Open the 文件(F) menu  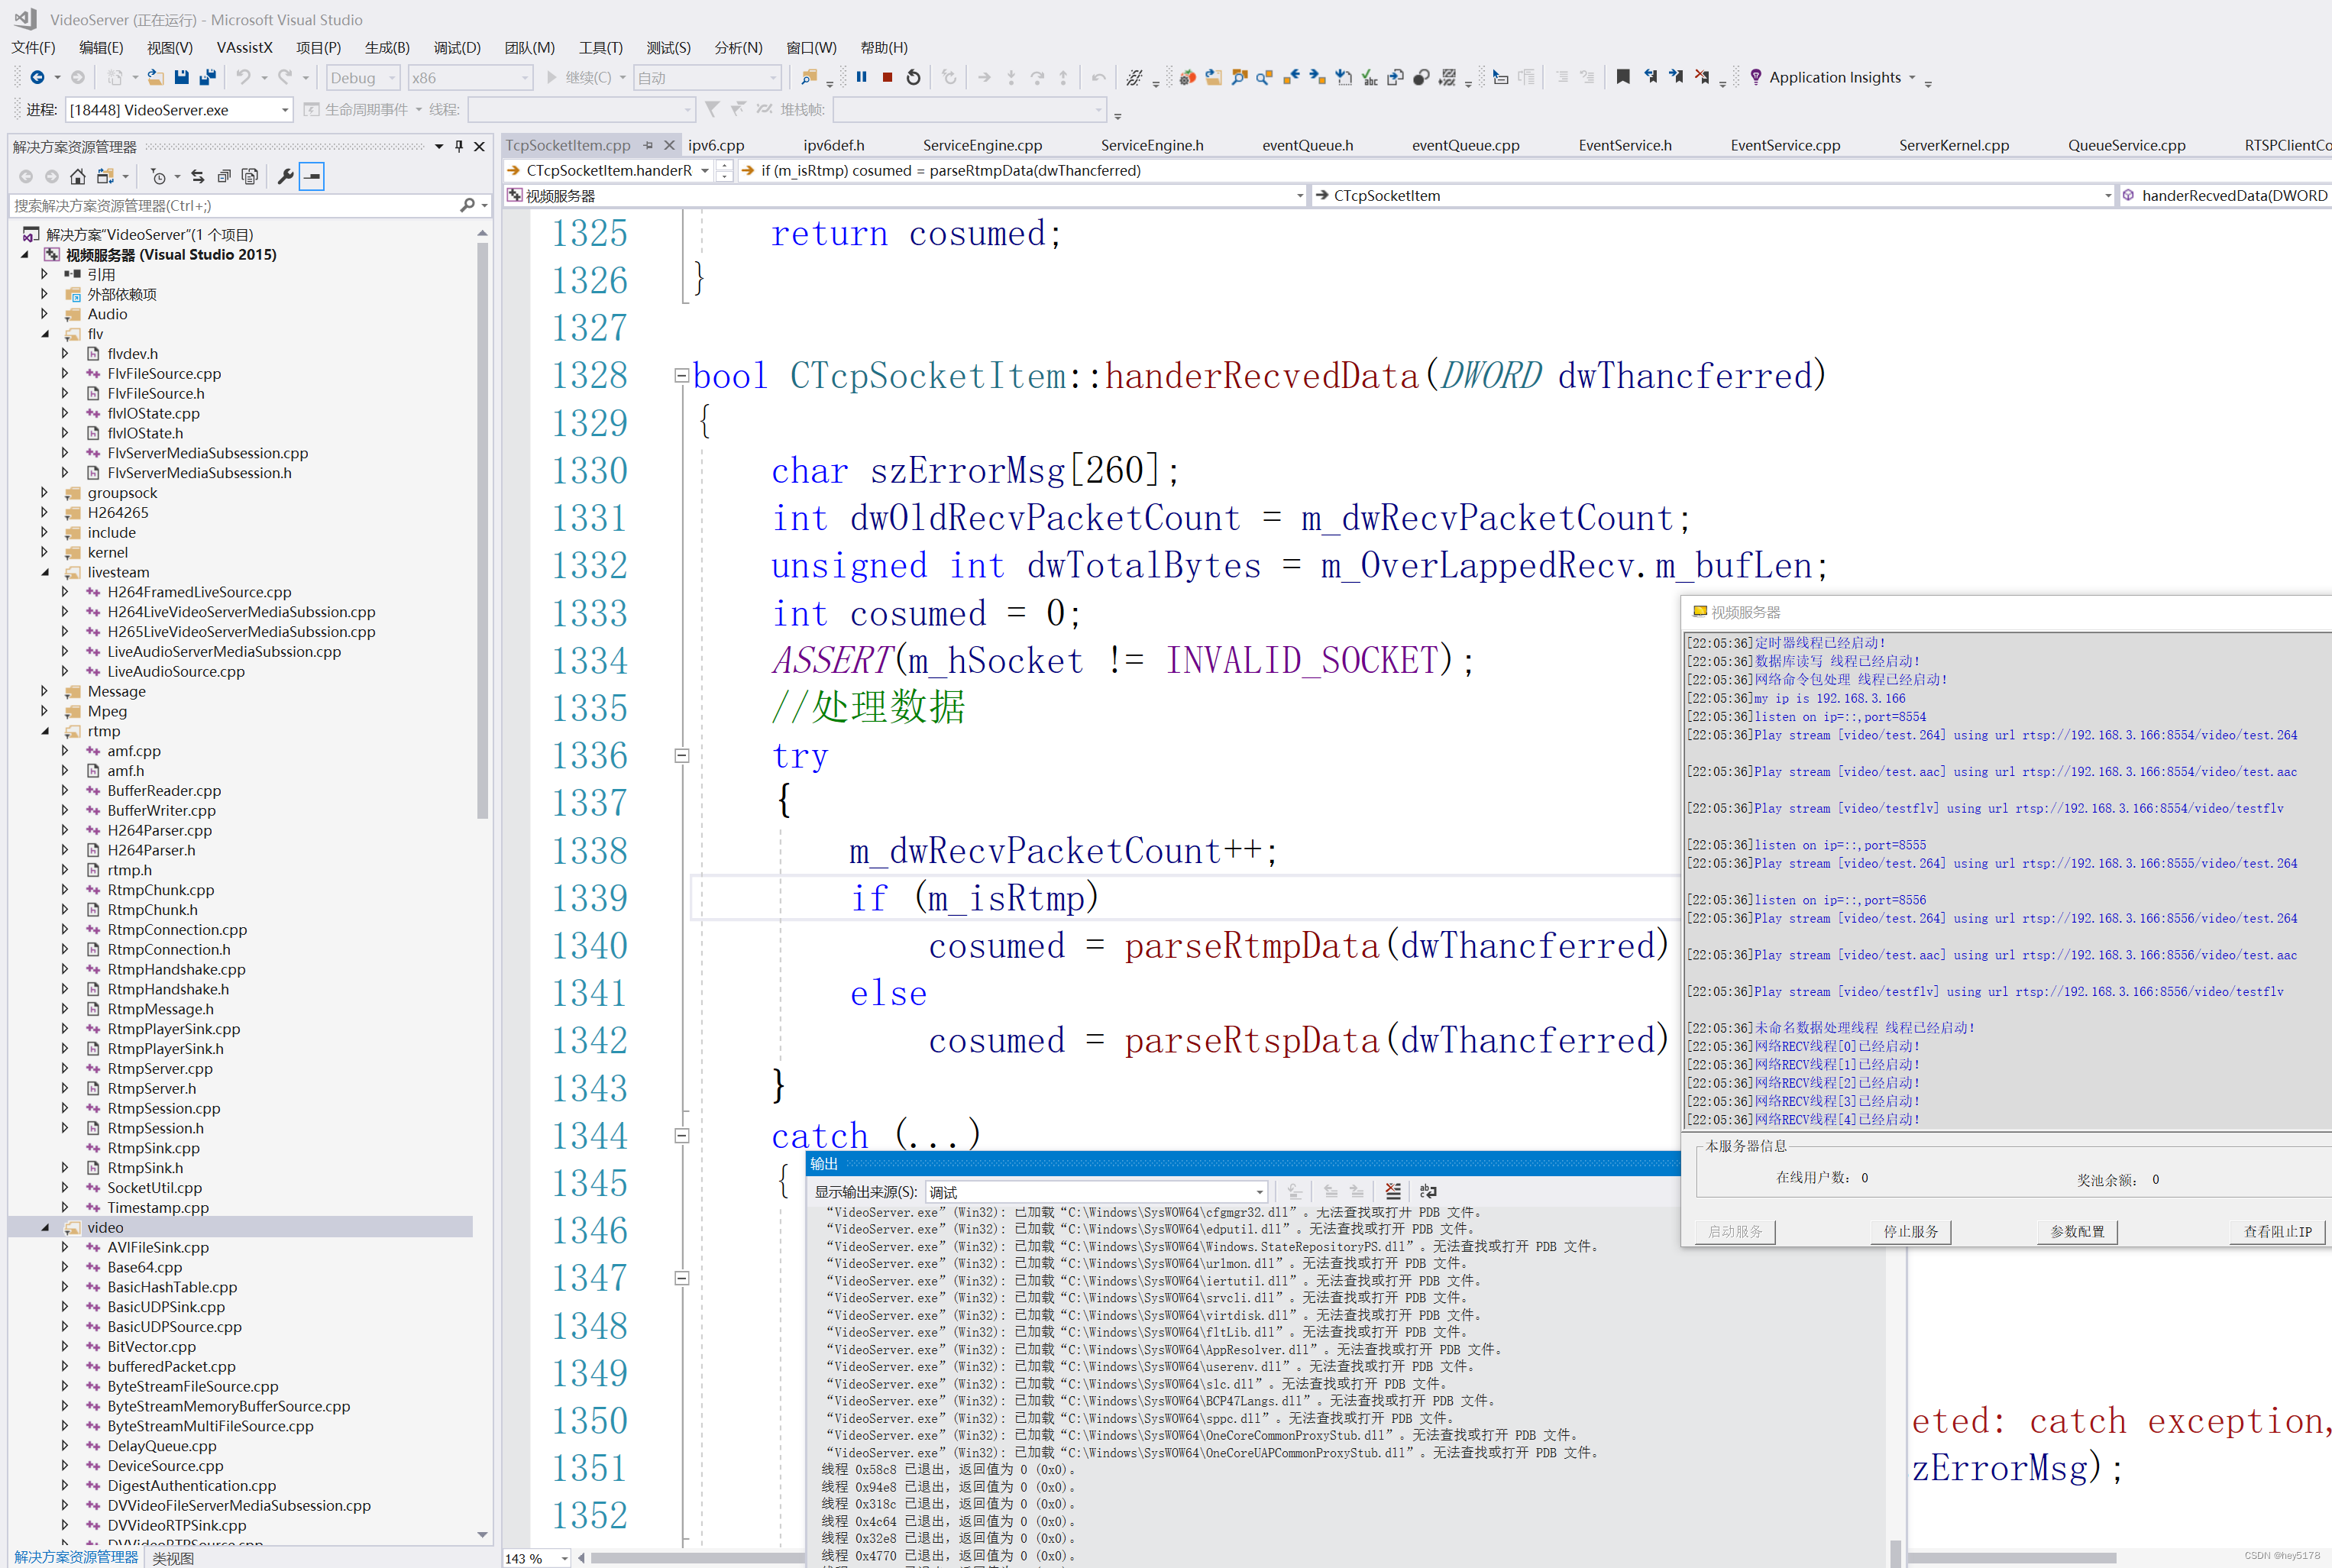[x=33, y=47]
